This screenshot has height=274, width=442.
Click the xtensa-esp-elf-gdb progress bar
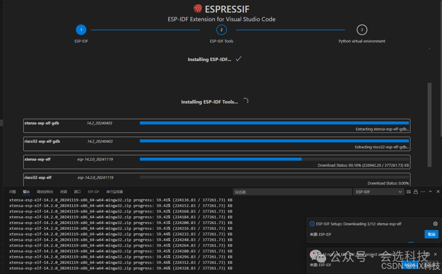[x=274, y=123]
